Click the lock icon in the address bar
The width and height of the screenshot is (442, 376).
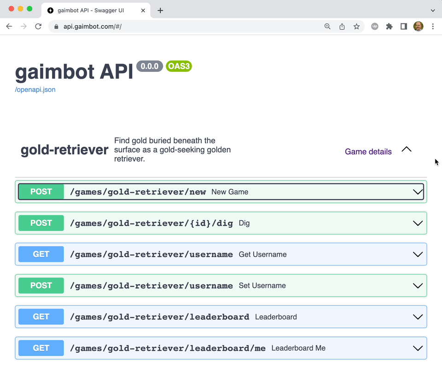tap(56, 27)
